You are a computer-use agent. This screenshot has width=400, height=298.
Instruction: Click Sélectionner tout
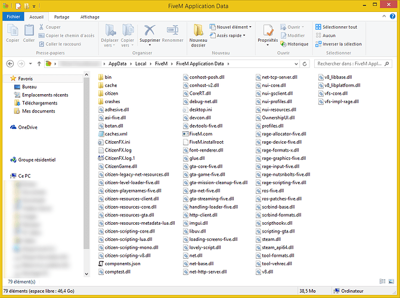(x=336, y=27)
